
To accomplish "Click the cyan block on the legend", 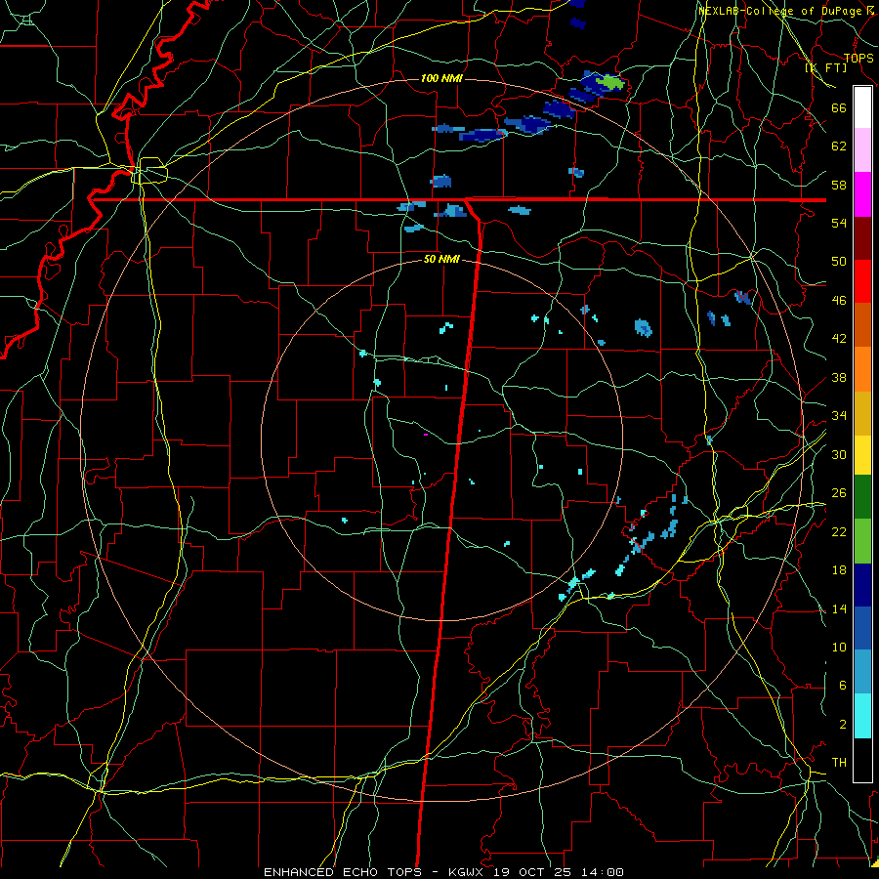I will pos(862,716).
